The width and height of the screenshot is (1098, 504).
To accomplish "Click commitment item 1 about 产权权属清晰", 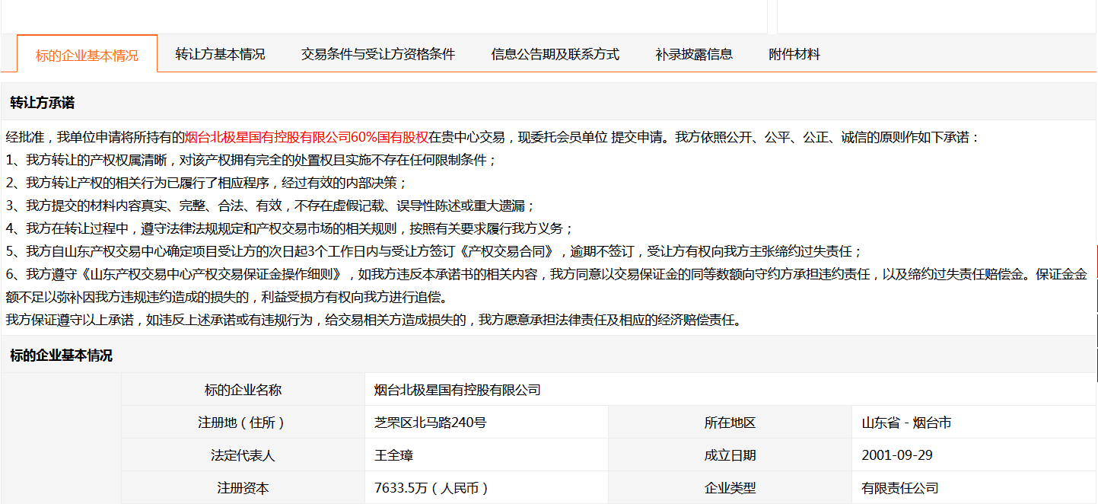I will click(251, 161).
